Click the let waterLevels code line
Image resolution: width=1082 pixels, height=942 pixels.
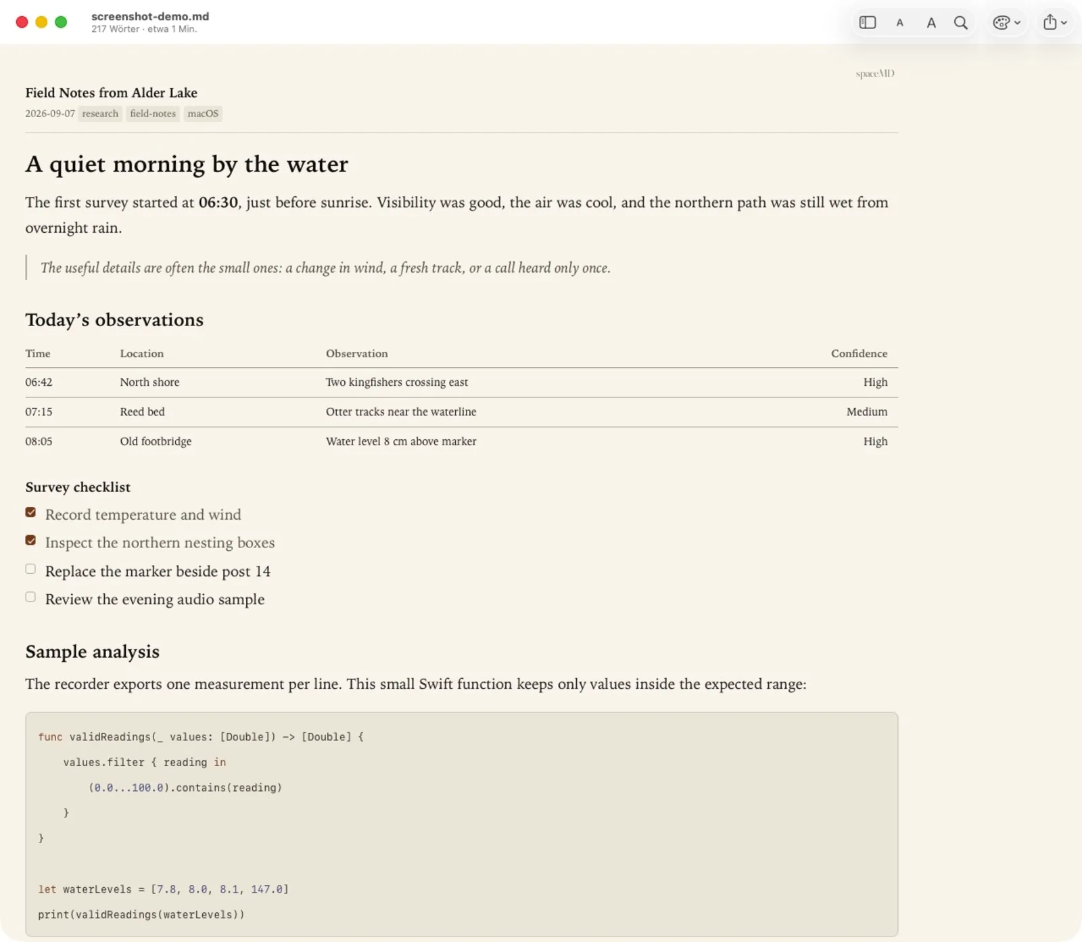click(164, 889)
